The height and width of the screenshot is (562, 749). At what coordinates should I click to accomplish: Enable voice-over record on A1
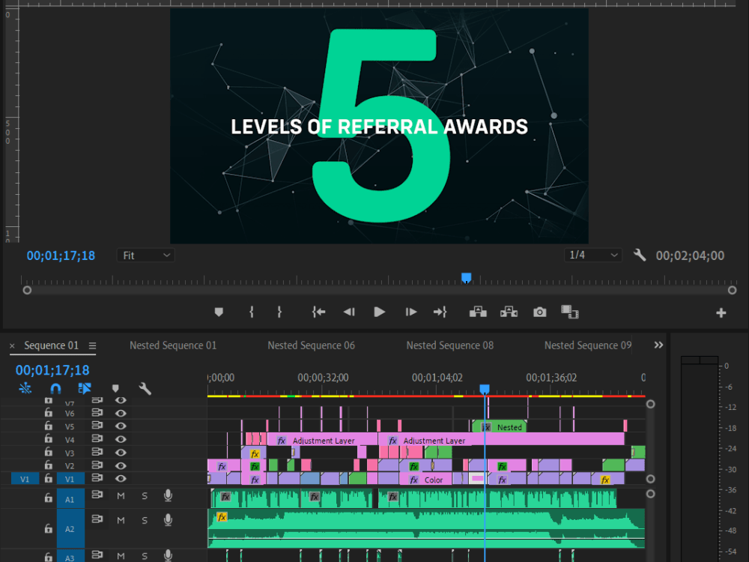click(x=168, y=496)
